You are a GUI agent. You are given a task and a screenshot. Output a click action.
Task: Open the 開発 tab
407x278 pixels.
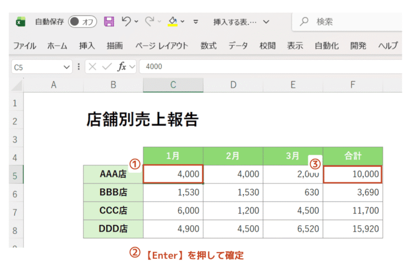pyautogui.click(x=358, y=46)
